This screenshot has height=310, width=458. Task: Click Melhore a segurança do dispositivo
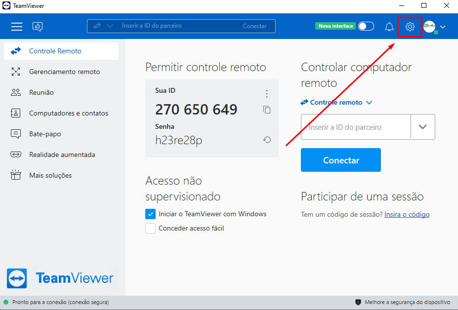point(407,302)
